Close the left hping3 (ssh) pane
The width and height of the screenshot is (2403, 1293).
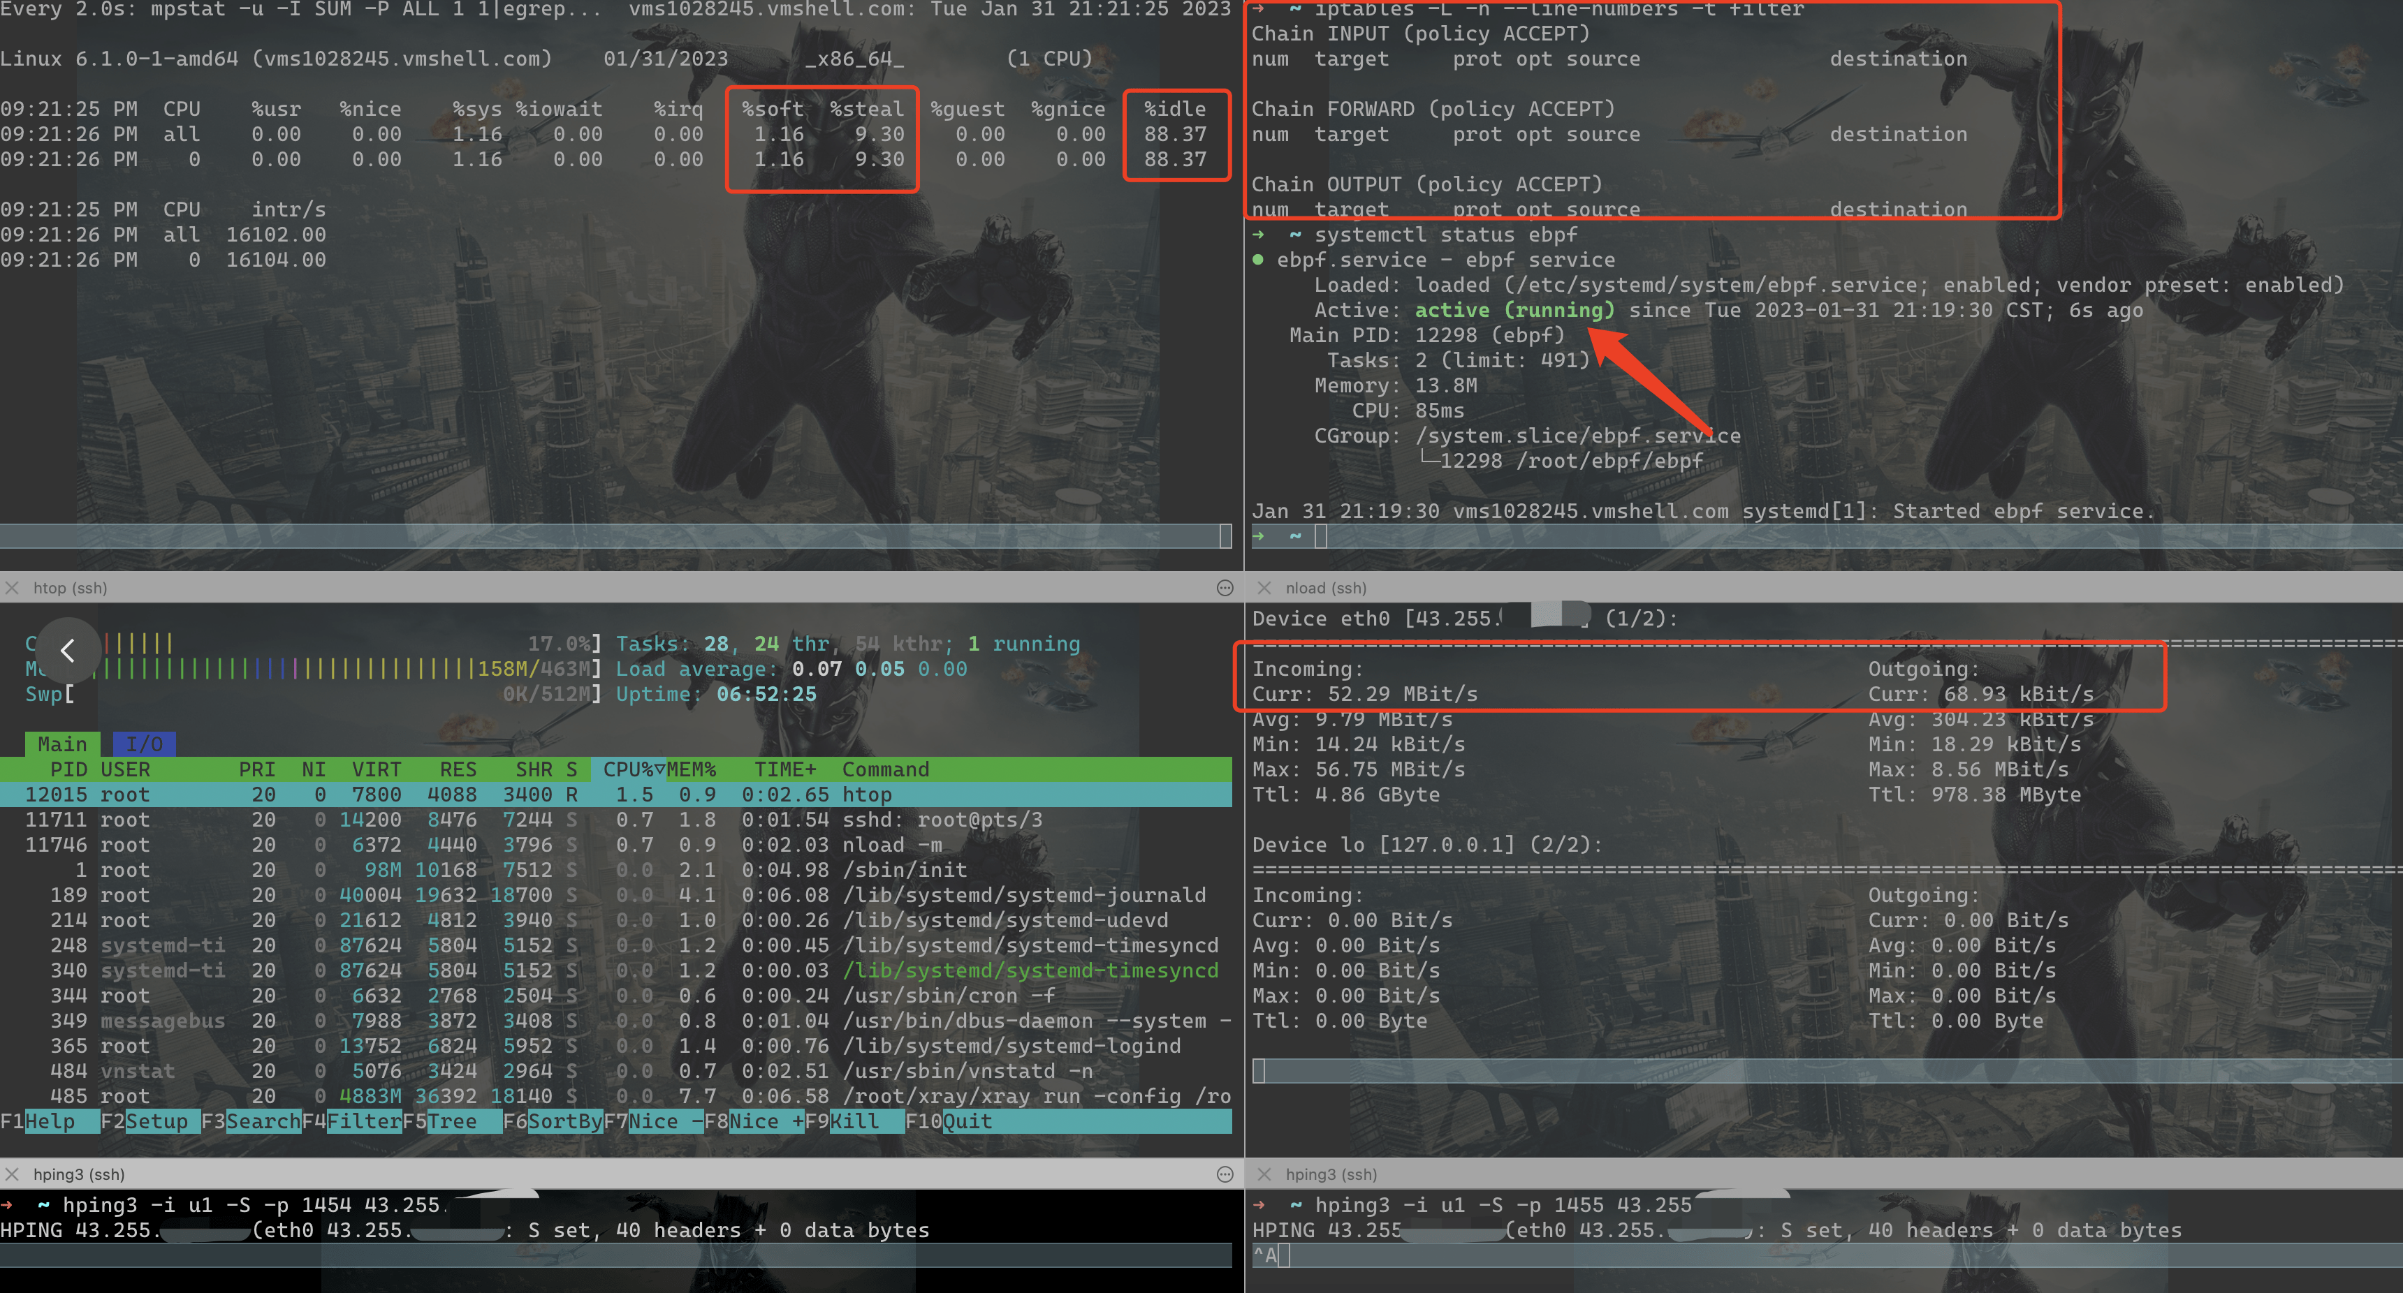pyautogui.click(x=12, y=1174)
